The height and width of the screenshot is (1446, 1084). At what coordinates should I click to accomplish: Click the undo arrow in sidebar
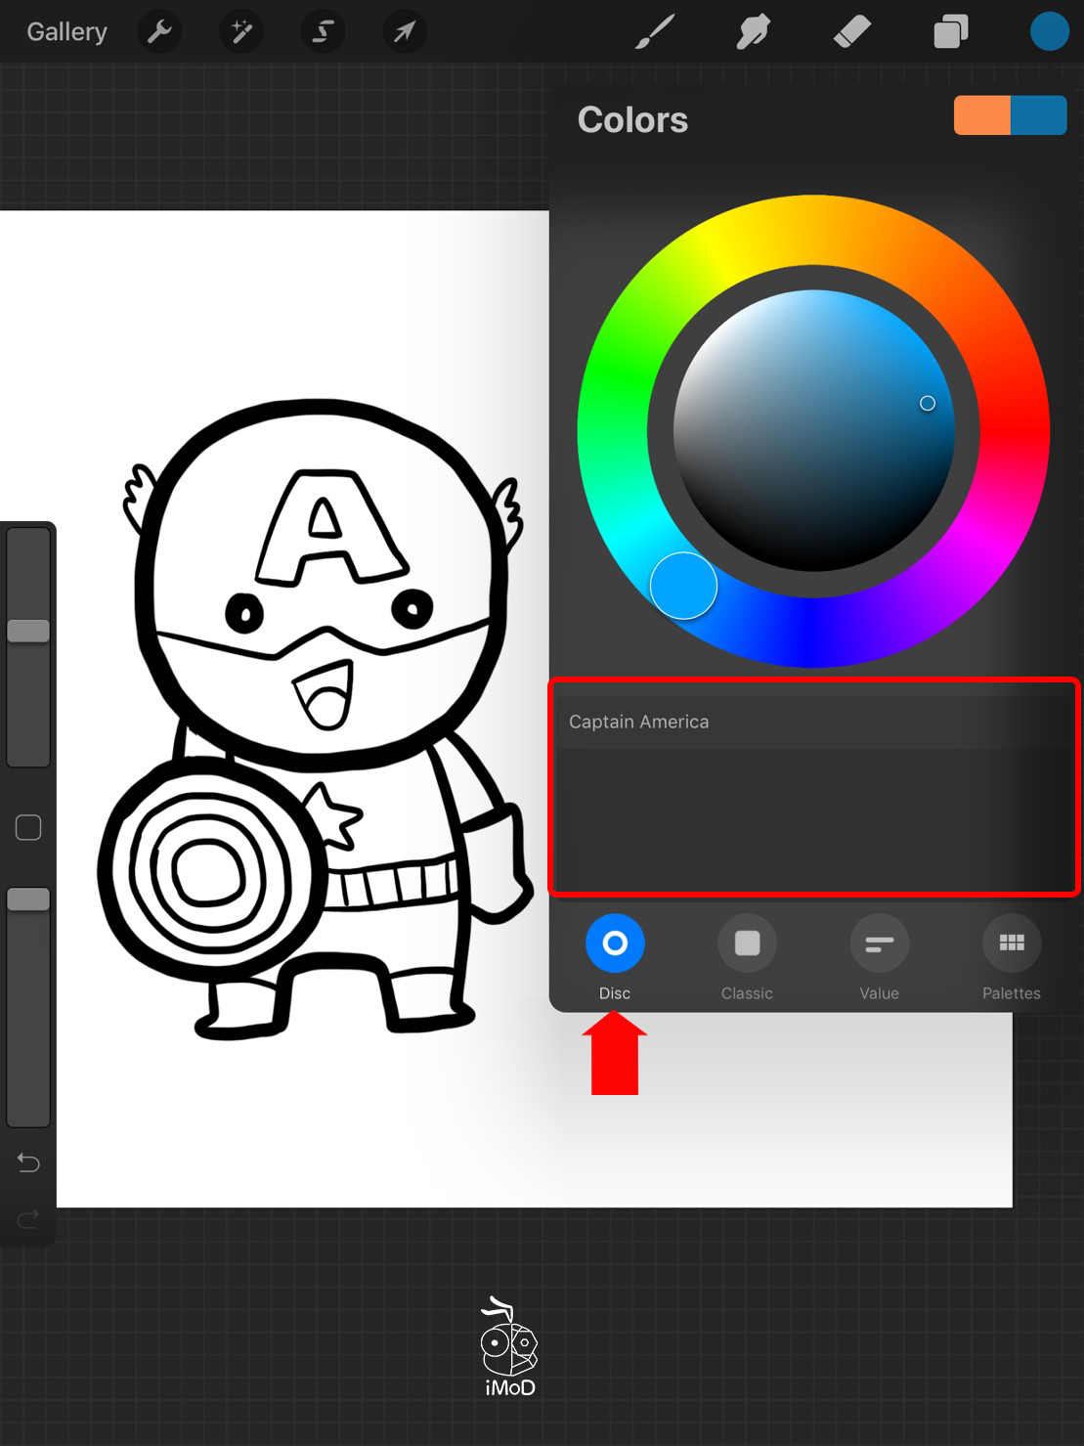(28, 1162)
